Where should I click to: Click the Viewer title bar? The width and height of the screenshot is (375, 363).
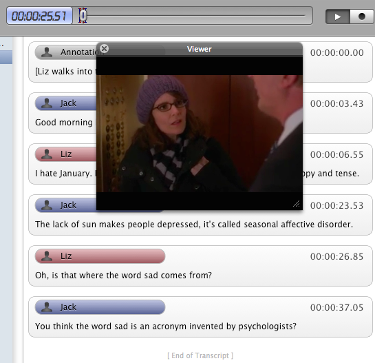point(200,49)
